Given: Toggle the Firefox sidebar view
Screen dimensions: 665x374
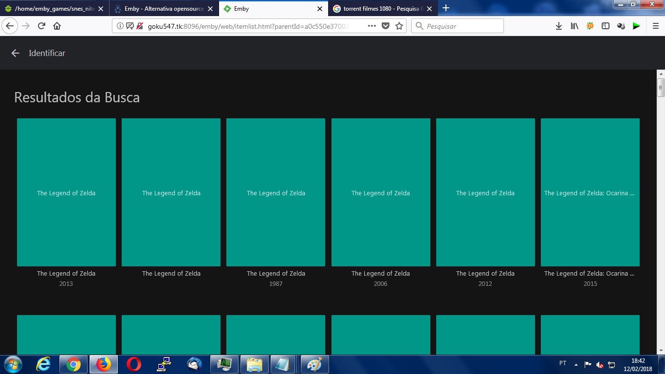Looking at the screenshot, I should pos(606,26).
